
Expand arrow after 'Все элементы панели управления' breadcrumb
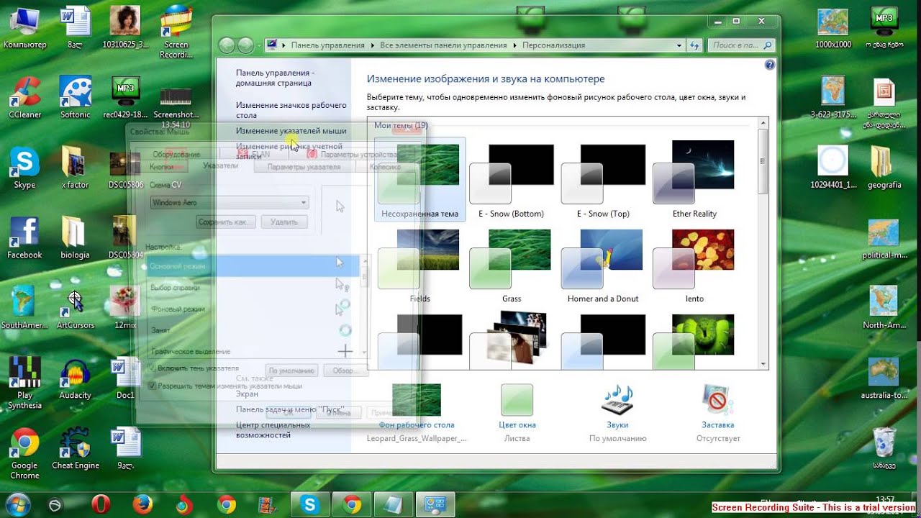(514, 45)
